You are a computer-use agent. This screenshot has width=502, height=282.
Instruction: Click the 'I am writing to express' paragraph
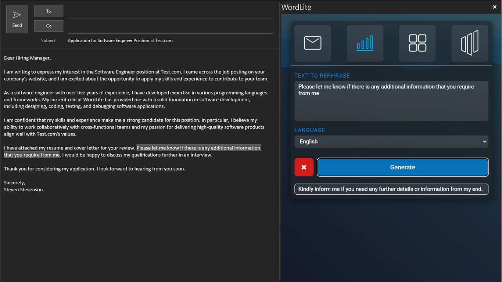[x=136, y=75]
